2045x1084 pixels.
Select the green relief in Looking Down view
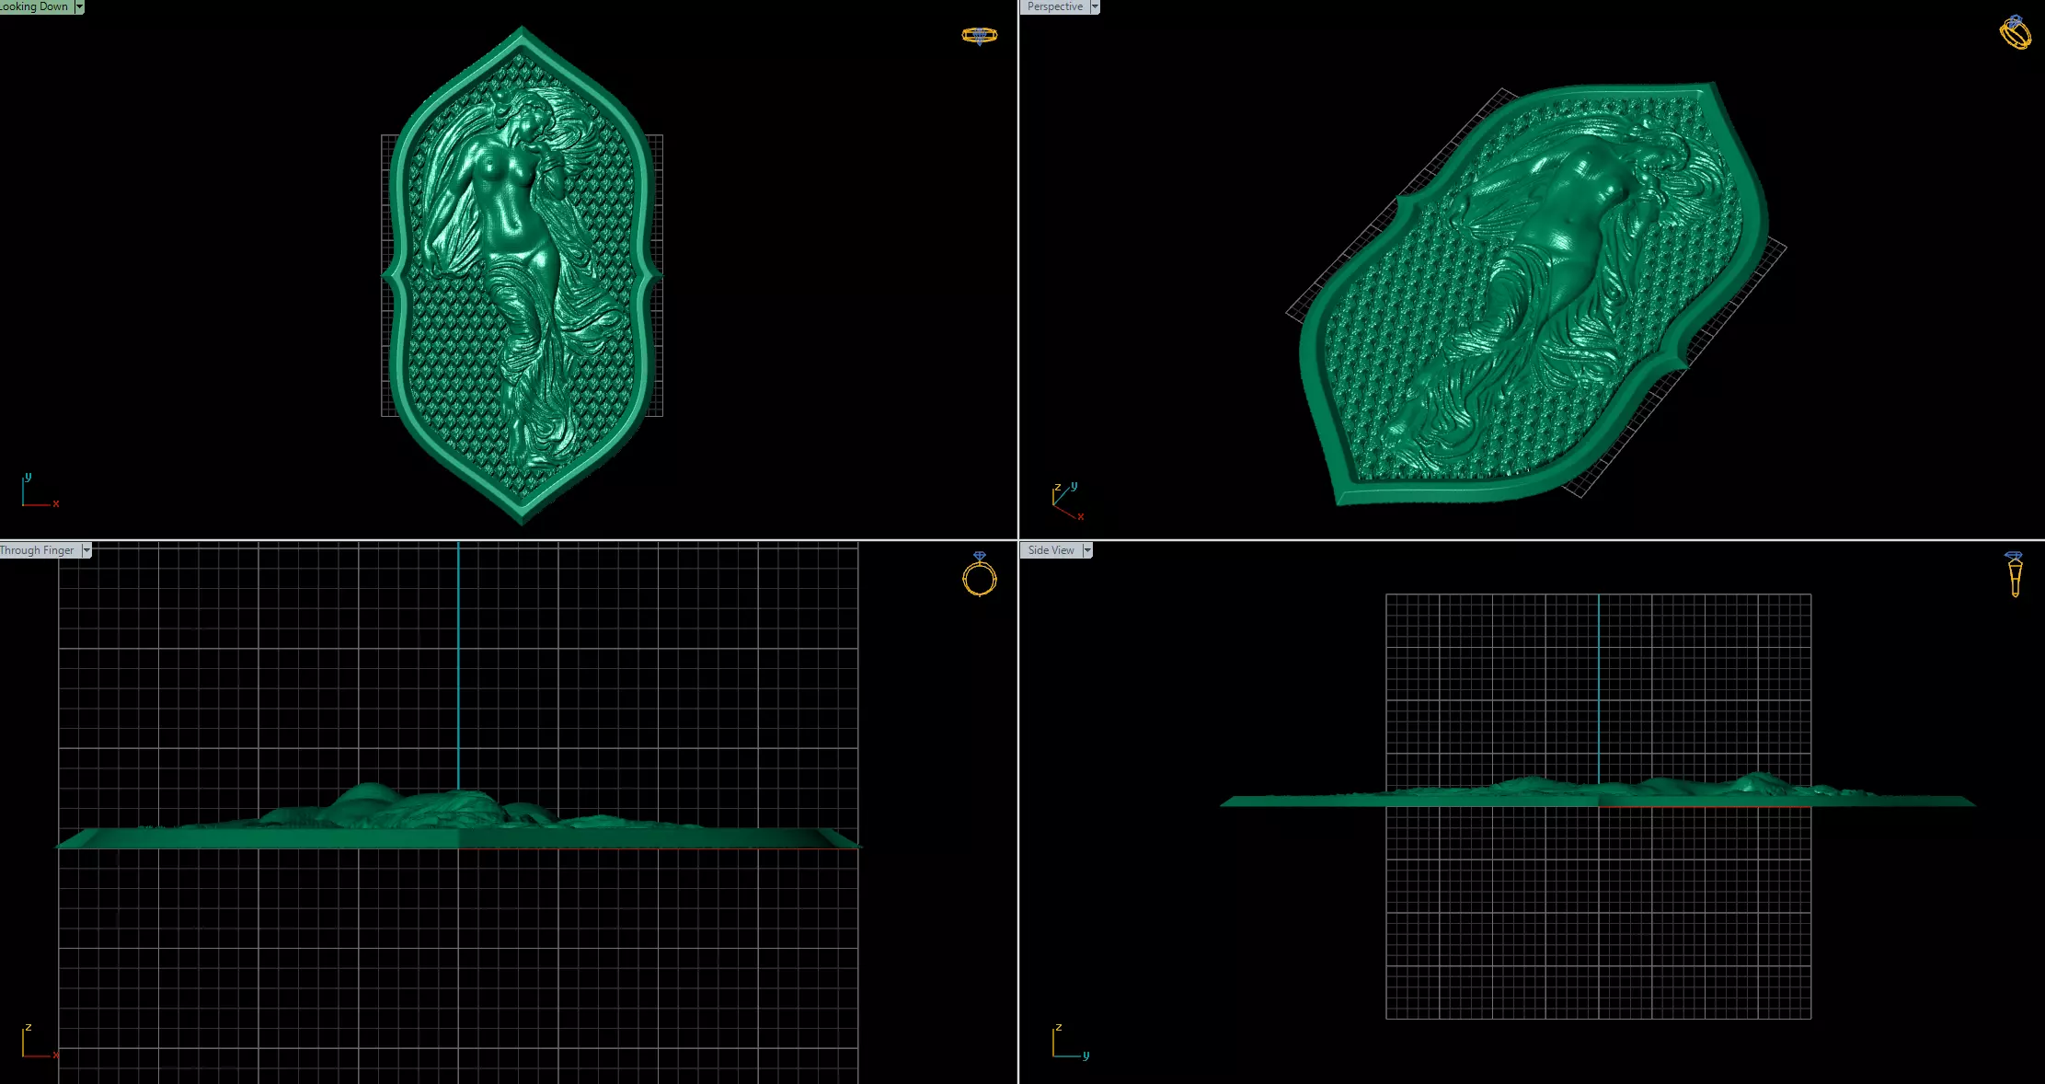coord(522,276)
